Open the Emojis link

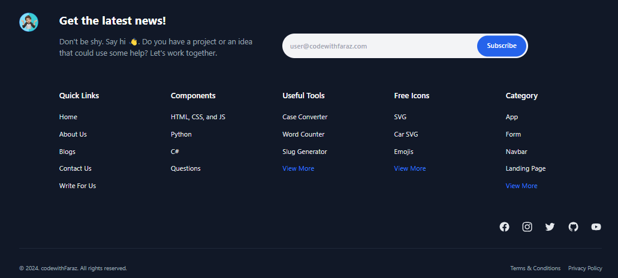pos(403,152)
